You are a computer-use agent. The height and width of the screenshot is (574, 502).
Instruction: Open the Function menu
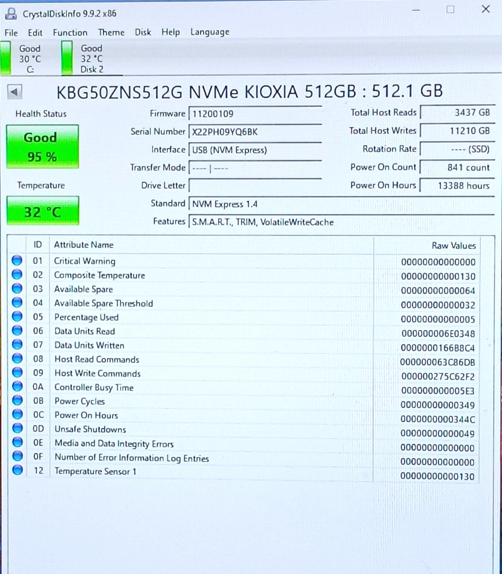pos(70,33)
